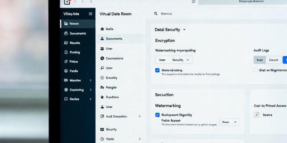Enable the unchecked checkbox under Audit Logs
This screenshot has height=143, width=287.
pyautogui.click(x=255, y=70)
